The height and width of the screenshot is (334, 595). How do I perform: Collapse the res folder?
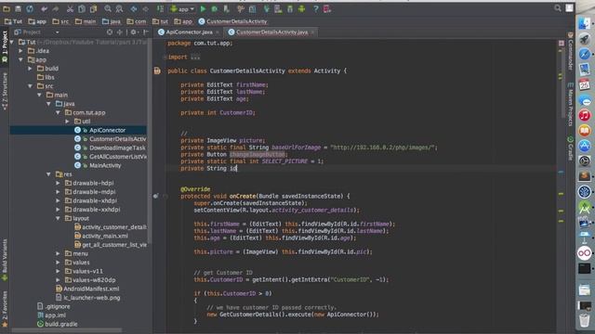point(48,174)
